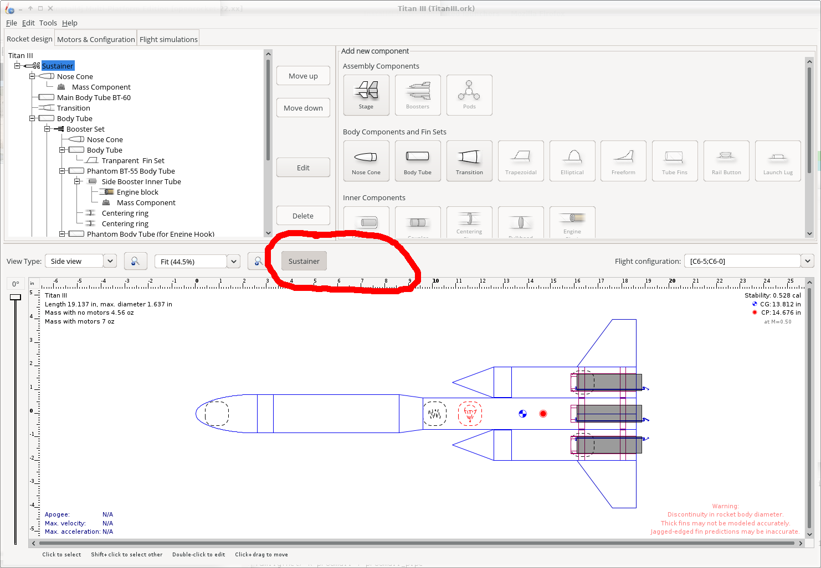The height and width of the screenshot is (568, 821).
Task: Add a Freeform fin set
Action: click(x=623, y=161)
